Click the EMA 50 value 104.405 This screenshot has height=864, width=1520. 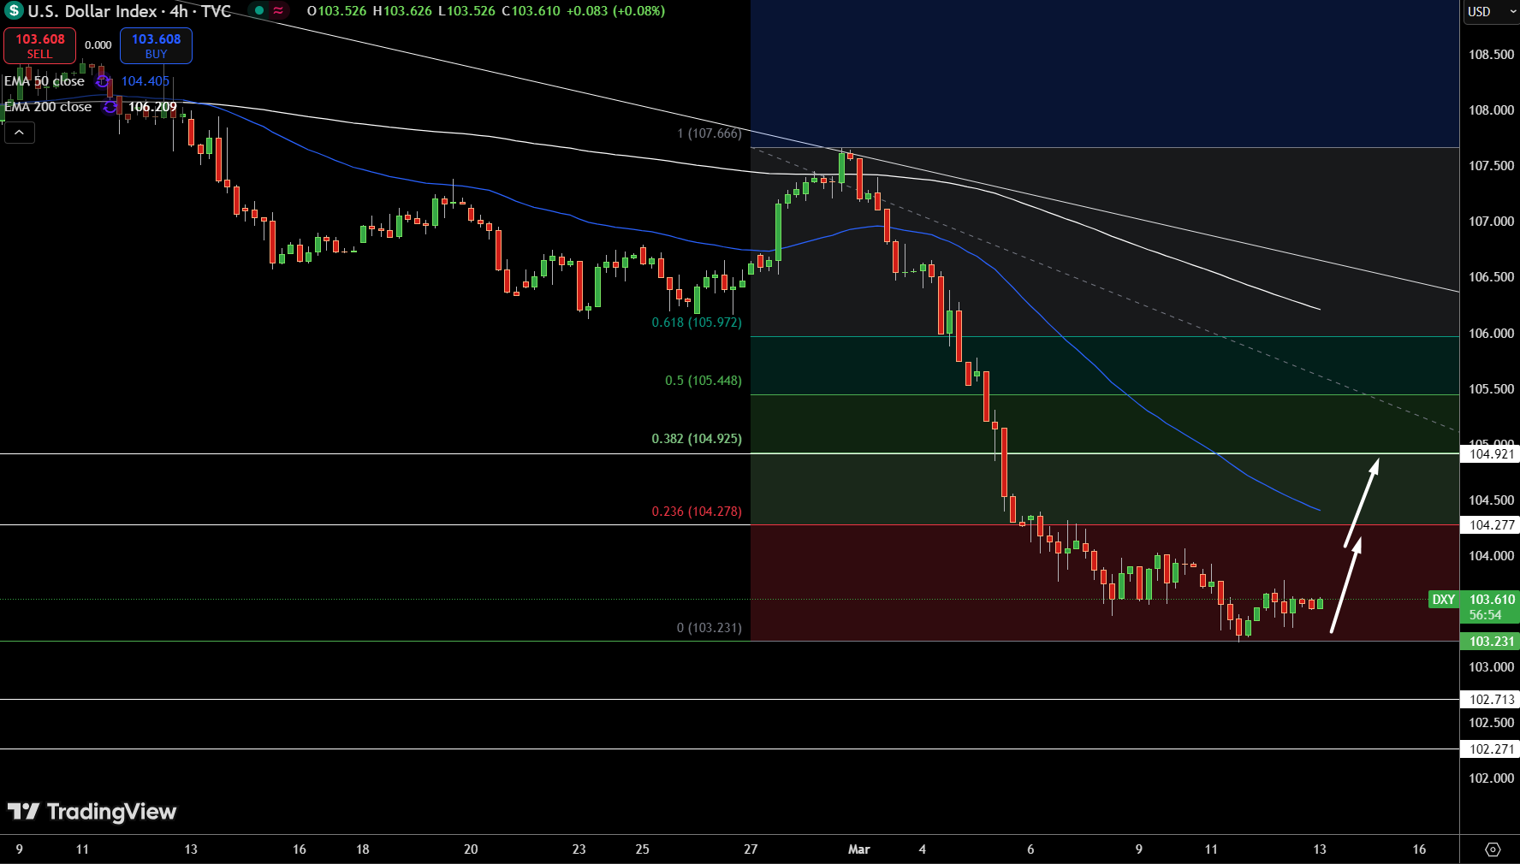pyautogui.click(x=145, y=81)
